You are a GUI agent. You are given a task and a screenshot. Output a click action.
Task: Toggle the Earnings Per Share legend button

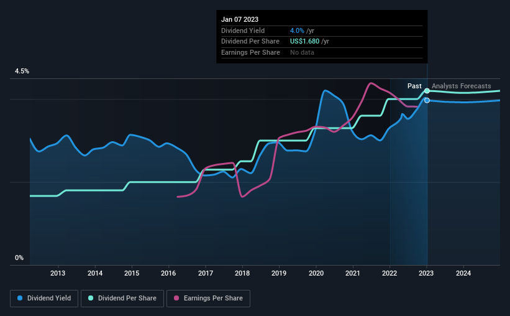coord(208,299)
